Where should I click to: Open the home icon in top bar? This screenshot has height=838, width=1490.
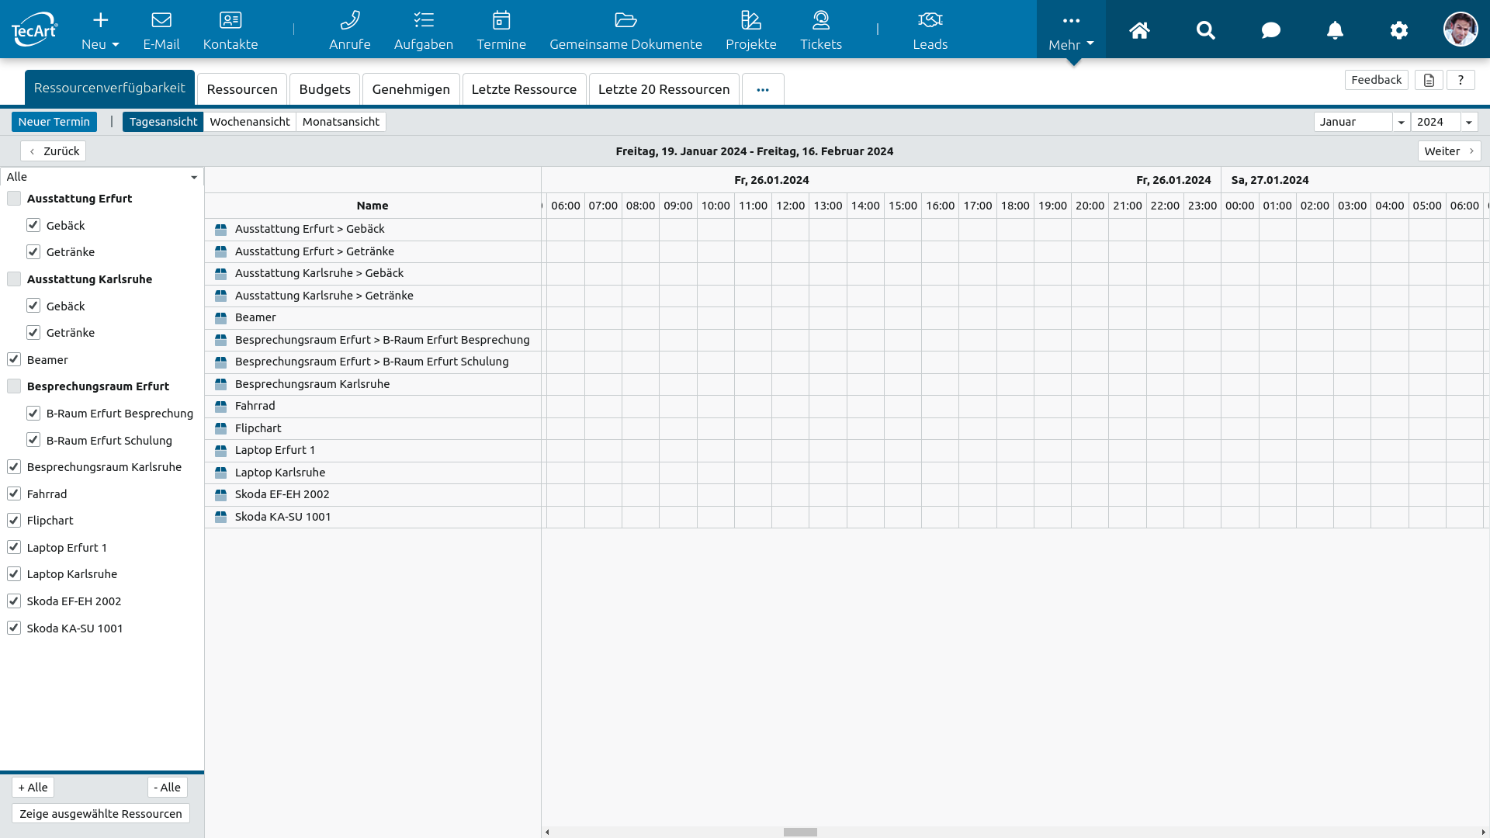coord(1138,30)
